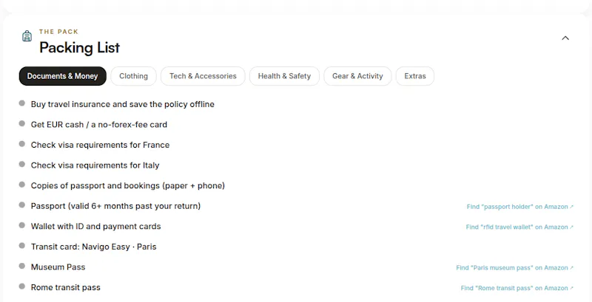Viewport: 592px width, 302px height.
Task: Mark Navigo Easy transit card as packed
Action: 22,246
